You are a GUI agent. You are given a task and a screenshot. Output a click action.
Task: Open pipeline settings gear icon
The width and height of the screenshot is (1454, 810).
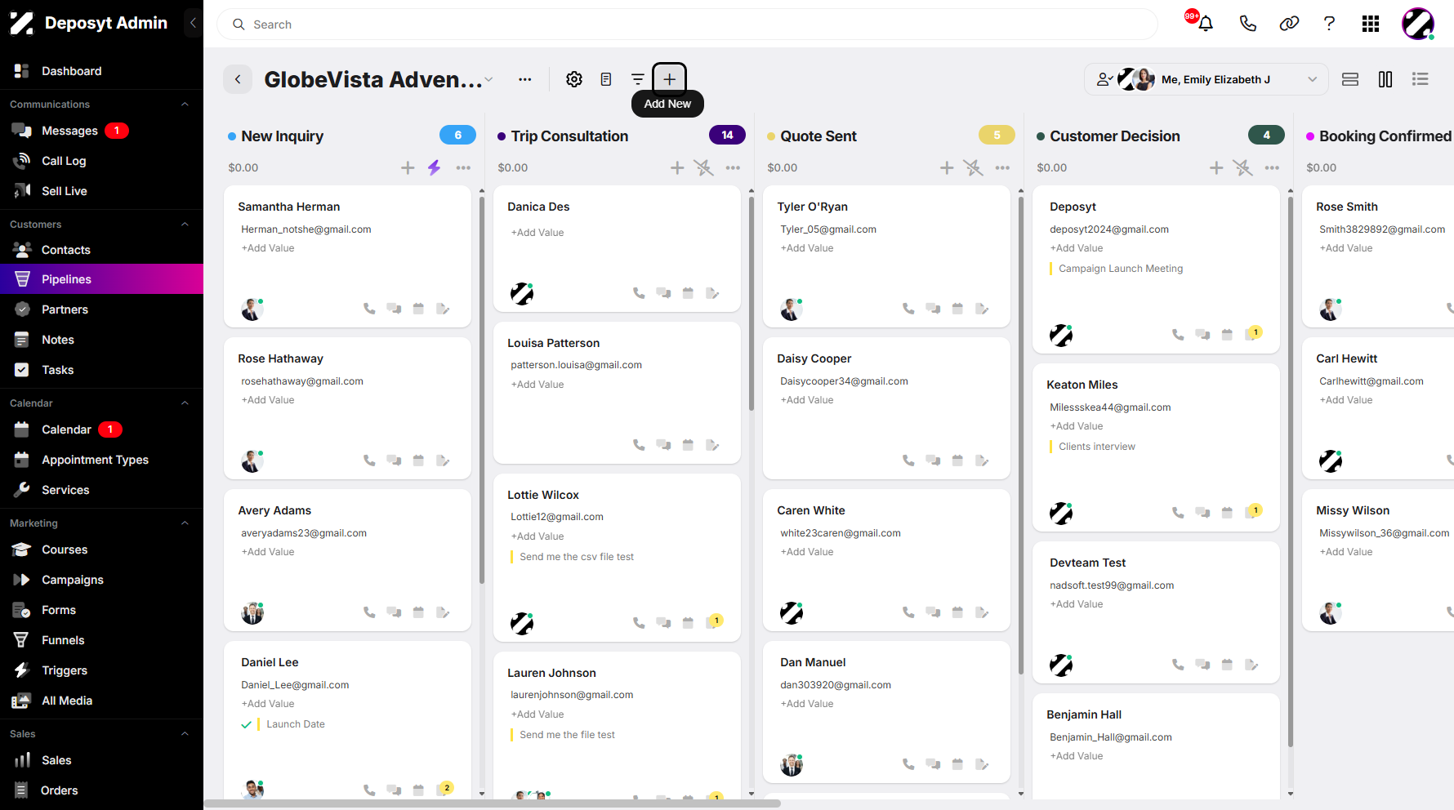[574, 79]
